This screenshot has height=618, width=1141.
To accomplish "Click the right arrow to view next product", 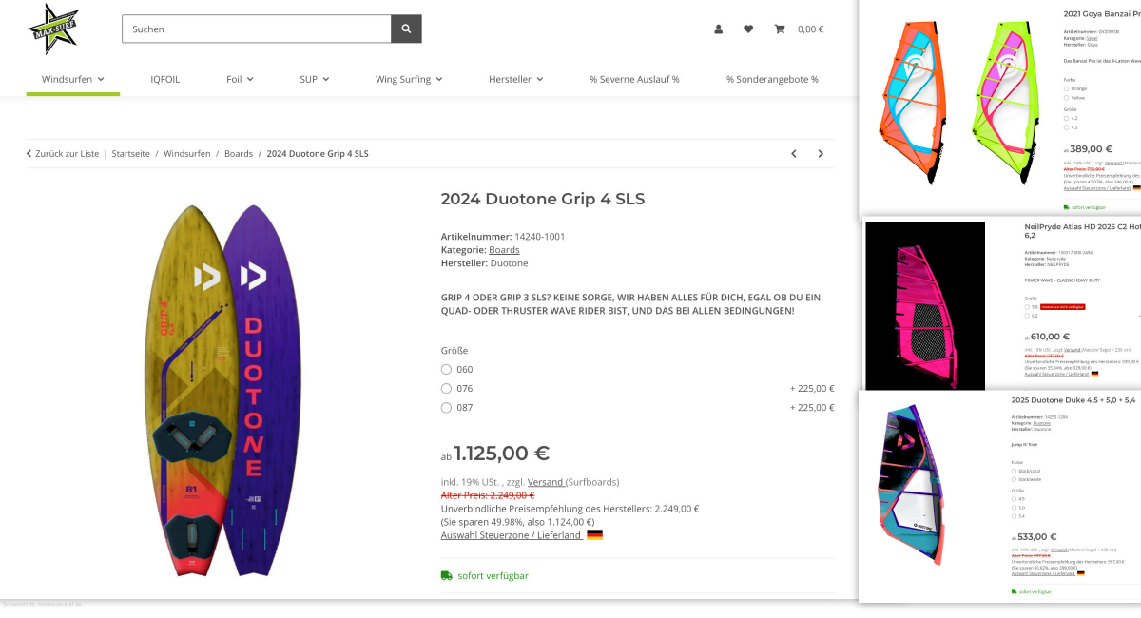I will click(x=821, y=153).
